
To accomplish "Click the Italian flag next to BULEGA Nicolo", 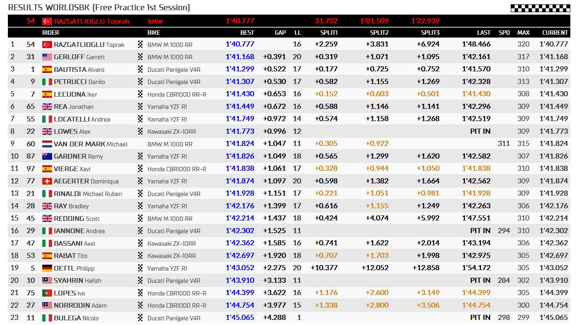I will tap(47, 318).
